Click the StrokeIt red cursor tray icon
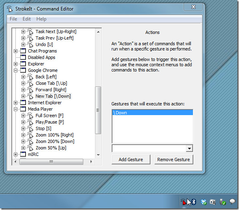239x210 pixels. (x=184, y=202)
